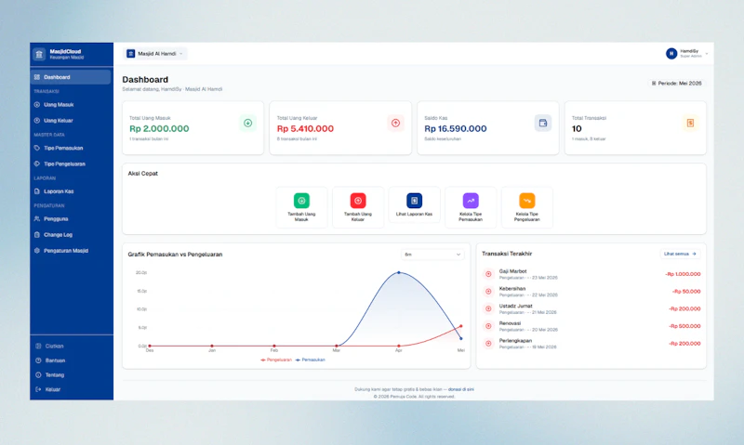Open the 6m chart range dropdown
The height and width of the screenshot is (445, 744).
coord(432,255)
